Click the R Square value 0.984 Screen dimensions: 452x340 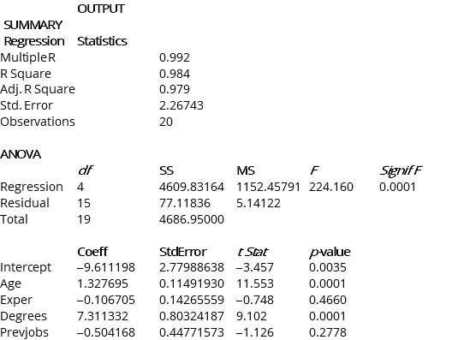click(x=175, y=74)
